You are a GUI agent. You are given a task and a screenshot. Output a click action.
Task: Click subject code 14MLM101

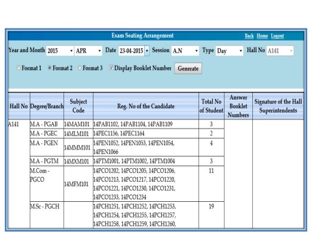click(78, 133)
